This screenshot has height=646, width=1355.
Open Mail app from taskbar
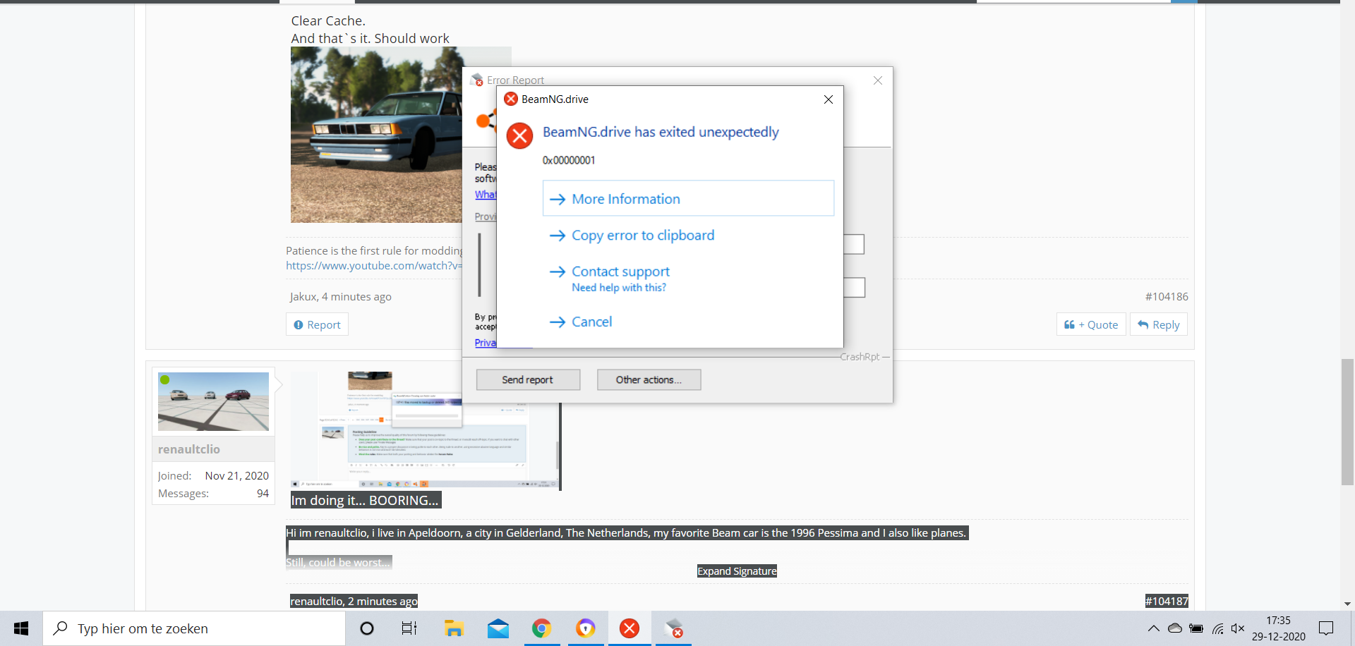click(x=498, y=628)
